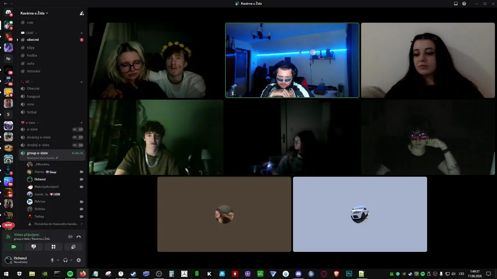This screenshot has height=279, width=497.
Task: Disconnect from the voice call
Action: (79, 236)
